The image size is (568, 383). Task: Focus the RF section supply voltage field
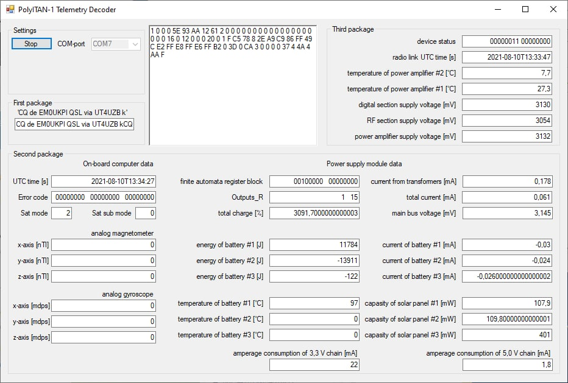coord(507,121)
